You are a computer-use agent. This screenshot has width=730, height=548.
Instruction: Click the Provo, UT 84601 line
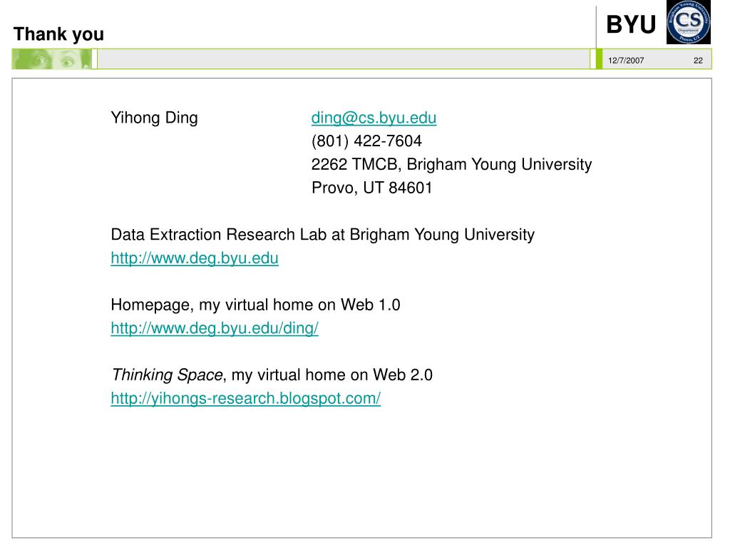[372, 188]
